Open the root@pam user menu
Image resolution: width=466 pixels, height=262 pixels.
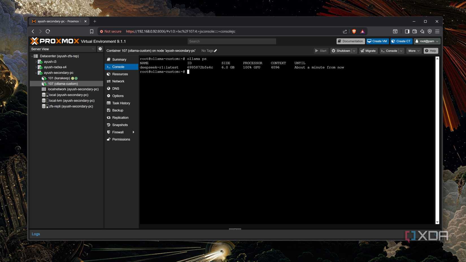pos(427,41)
